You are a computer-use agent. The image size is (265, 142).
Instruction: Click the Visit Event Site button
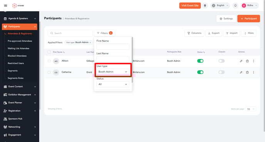(190, 5)
